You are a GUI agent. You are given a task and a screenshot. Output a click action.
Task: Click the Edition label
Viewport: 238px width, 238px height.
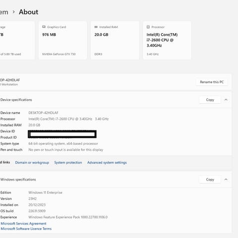click(5, 192)
